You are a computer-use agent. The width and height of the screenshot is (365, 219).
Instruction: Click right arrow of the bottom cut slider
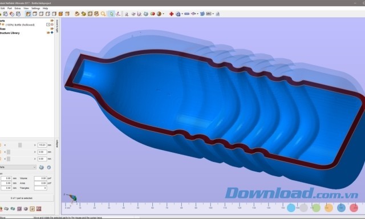pyautogui.click(x=35, y=159)
